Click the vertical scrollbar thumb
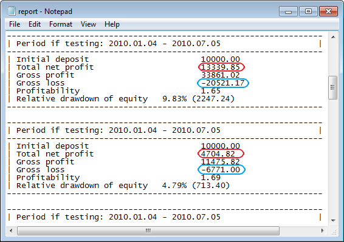The width and height of the screenshot is (344, 242). pos(333,87)
